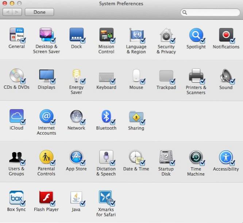Open Energy Saver light bulb icon
Screen dimensions: 243x223
(76, 76)
